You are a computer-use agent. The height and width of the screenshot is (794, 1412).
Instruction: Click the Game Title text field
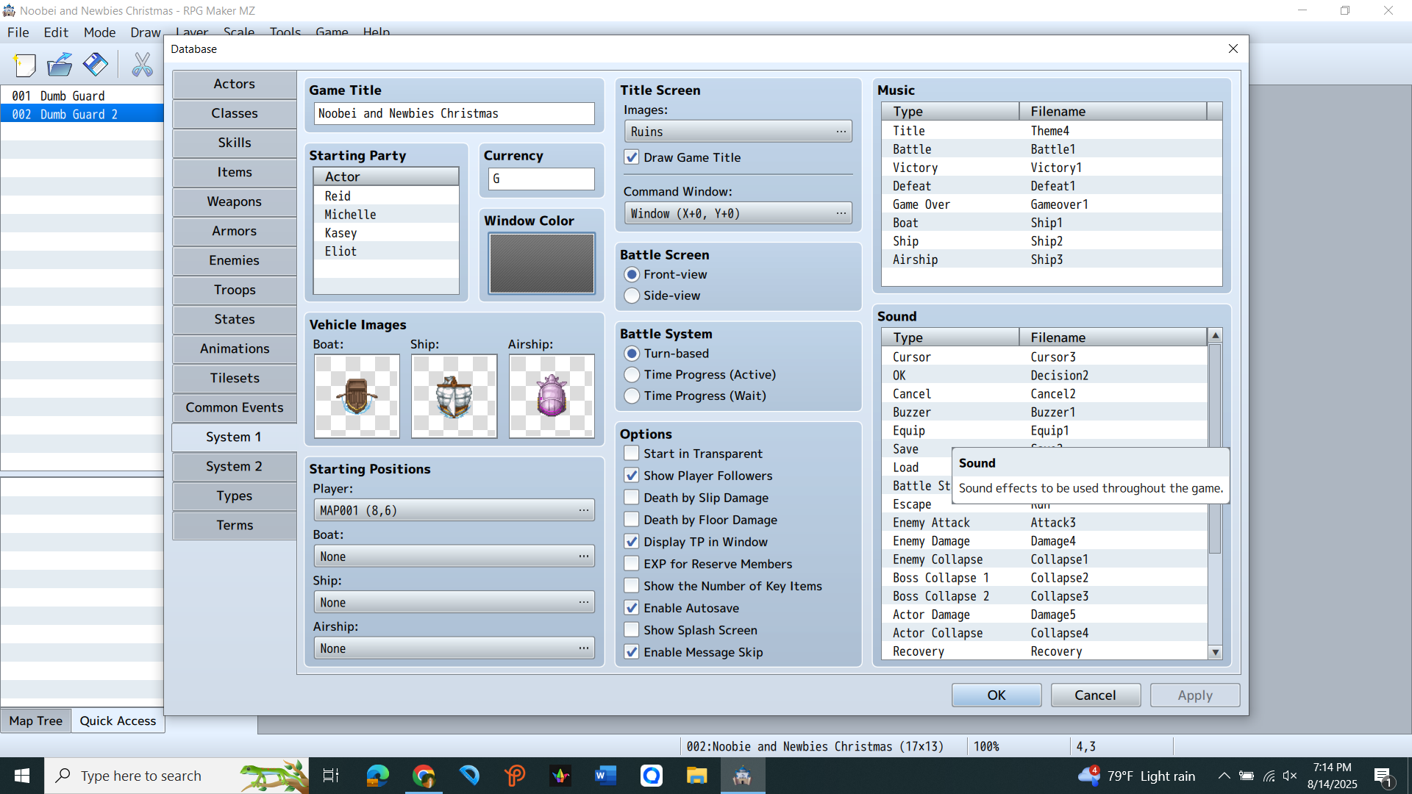pyautogui.click(x=454, y=113)
